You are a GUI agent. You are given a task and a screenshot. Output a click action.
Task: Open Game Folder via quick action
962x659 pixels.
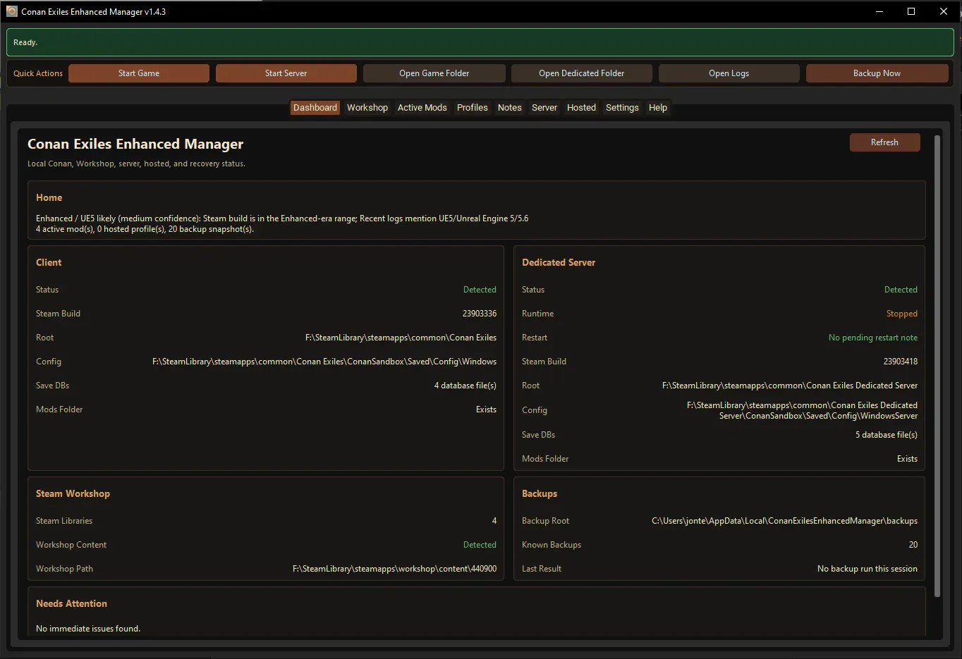(434, 73)
